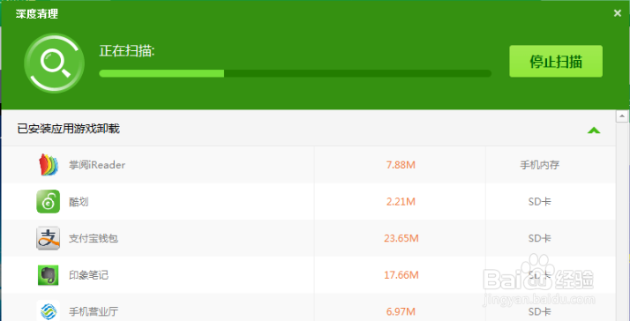Click the 17.66M size value

pyautogui.click(x=401, y=275)
